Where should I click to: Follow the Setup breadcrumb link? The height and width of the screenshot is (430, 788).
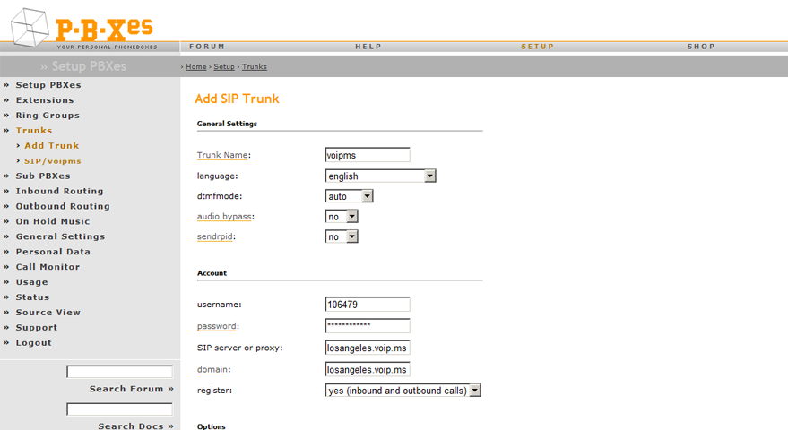click(x=224, y=66)
